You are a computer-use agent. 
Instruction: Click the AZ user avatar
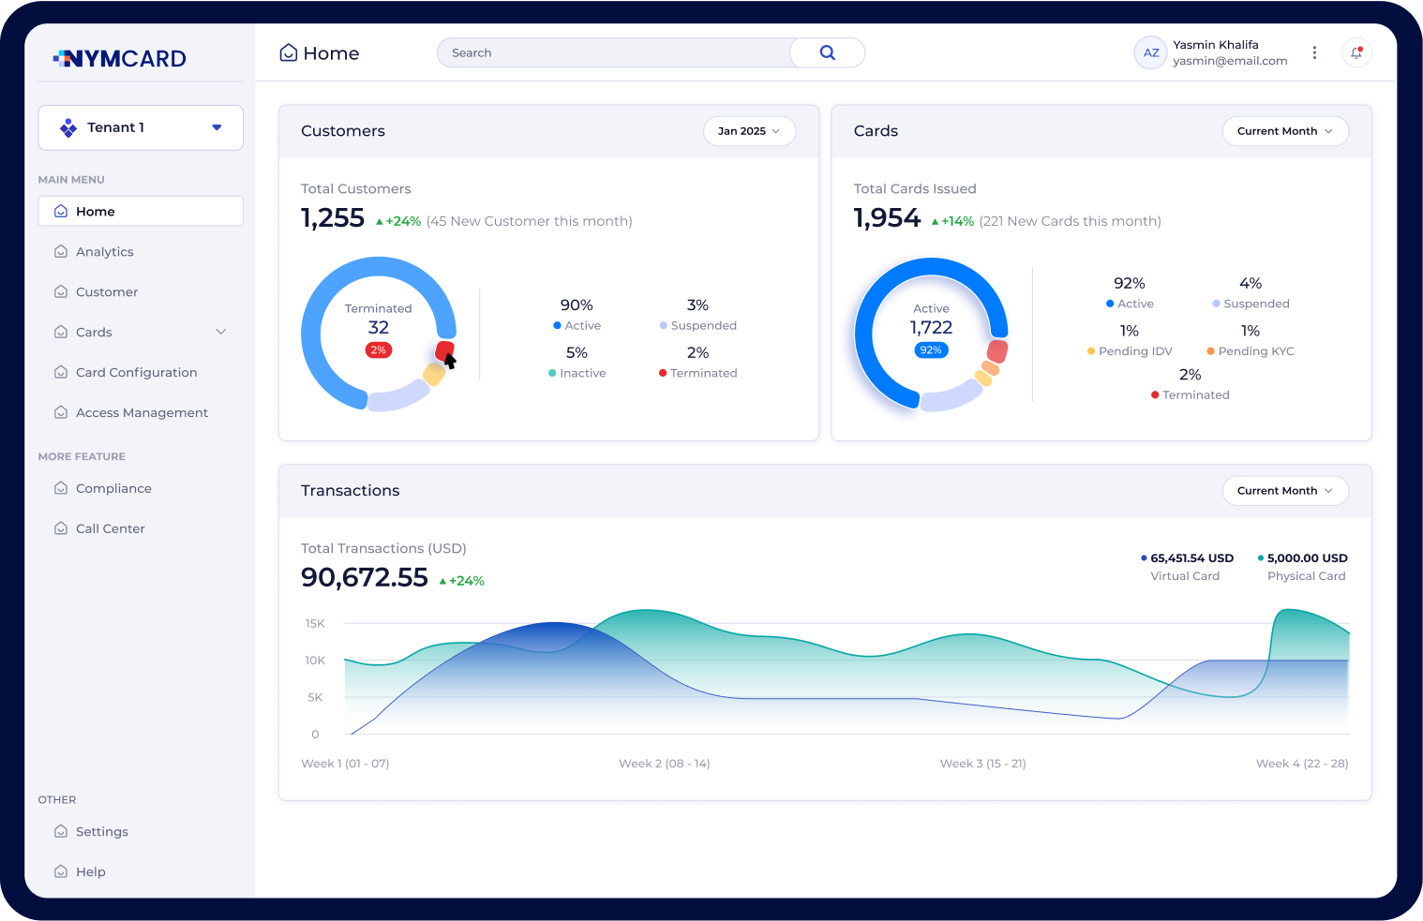[x=1150, y=53]
